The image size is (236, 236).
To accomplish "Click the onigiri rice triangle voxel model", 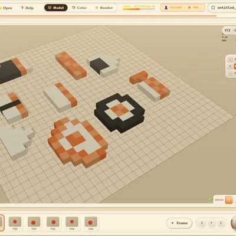I will coord(104,65).
